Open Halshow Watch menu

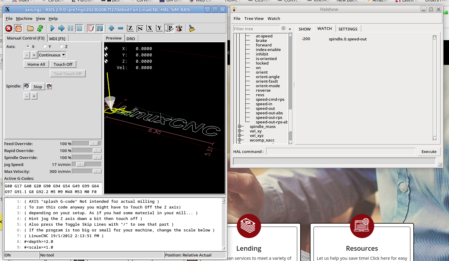(x=274, y=19)
